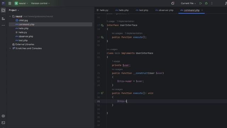The height and width of the screenshot is (128, 227).
Task: Select test.php in the project tree
Action: pos(23,40)
